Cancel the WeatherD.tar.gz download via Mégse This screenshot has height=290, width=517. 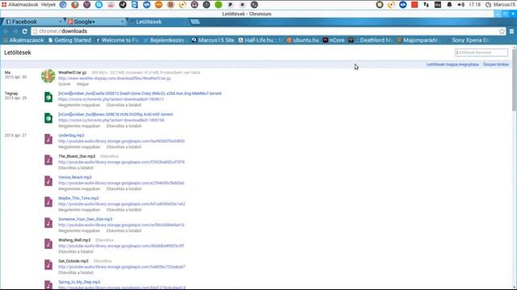click(x=82, y=84)
